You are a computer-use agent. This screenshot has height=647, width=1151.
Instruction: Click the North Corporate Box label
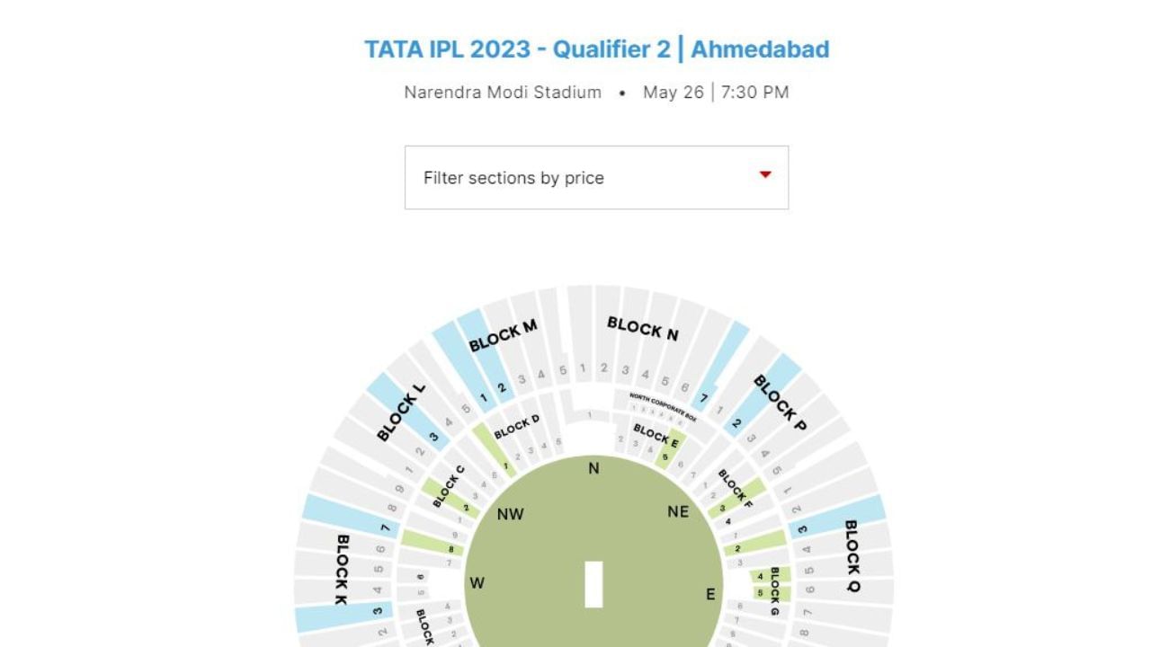tap(663, 406)
